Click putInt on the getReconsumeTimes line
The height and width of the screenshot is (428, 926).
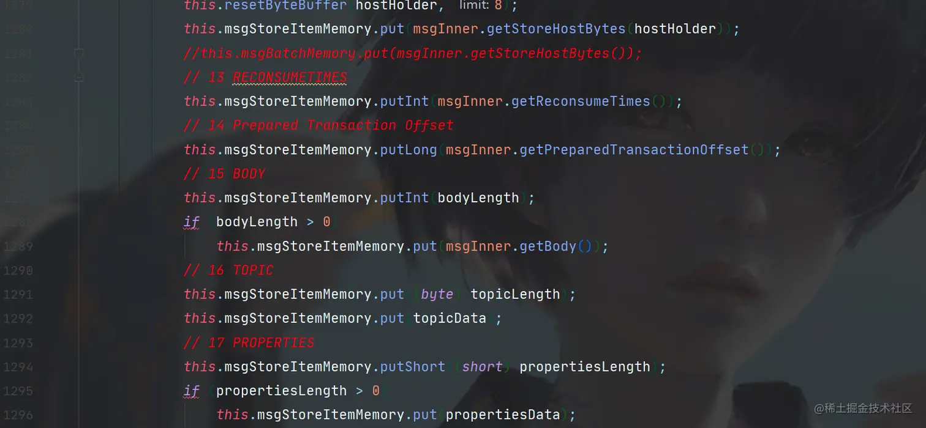pos(404,101)
